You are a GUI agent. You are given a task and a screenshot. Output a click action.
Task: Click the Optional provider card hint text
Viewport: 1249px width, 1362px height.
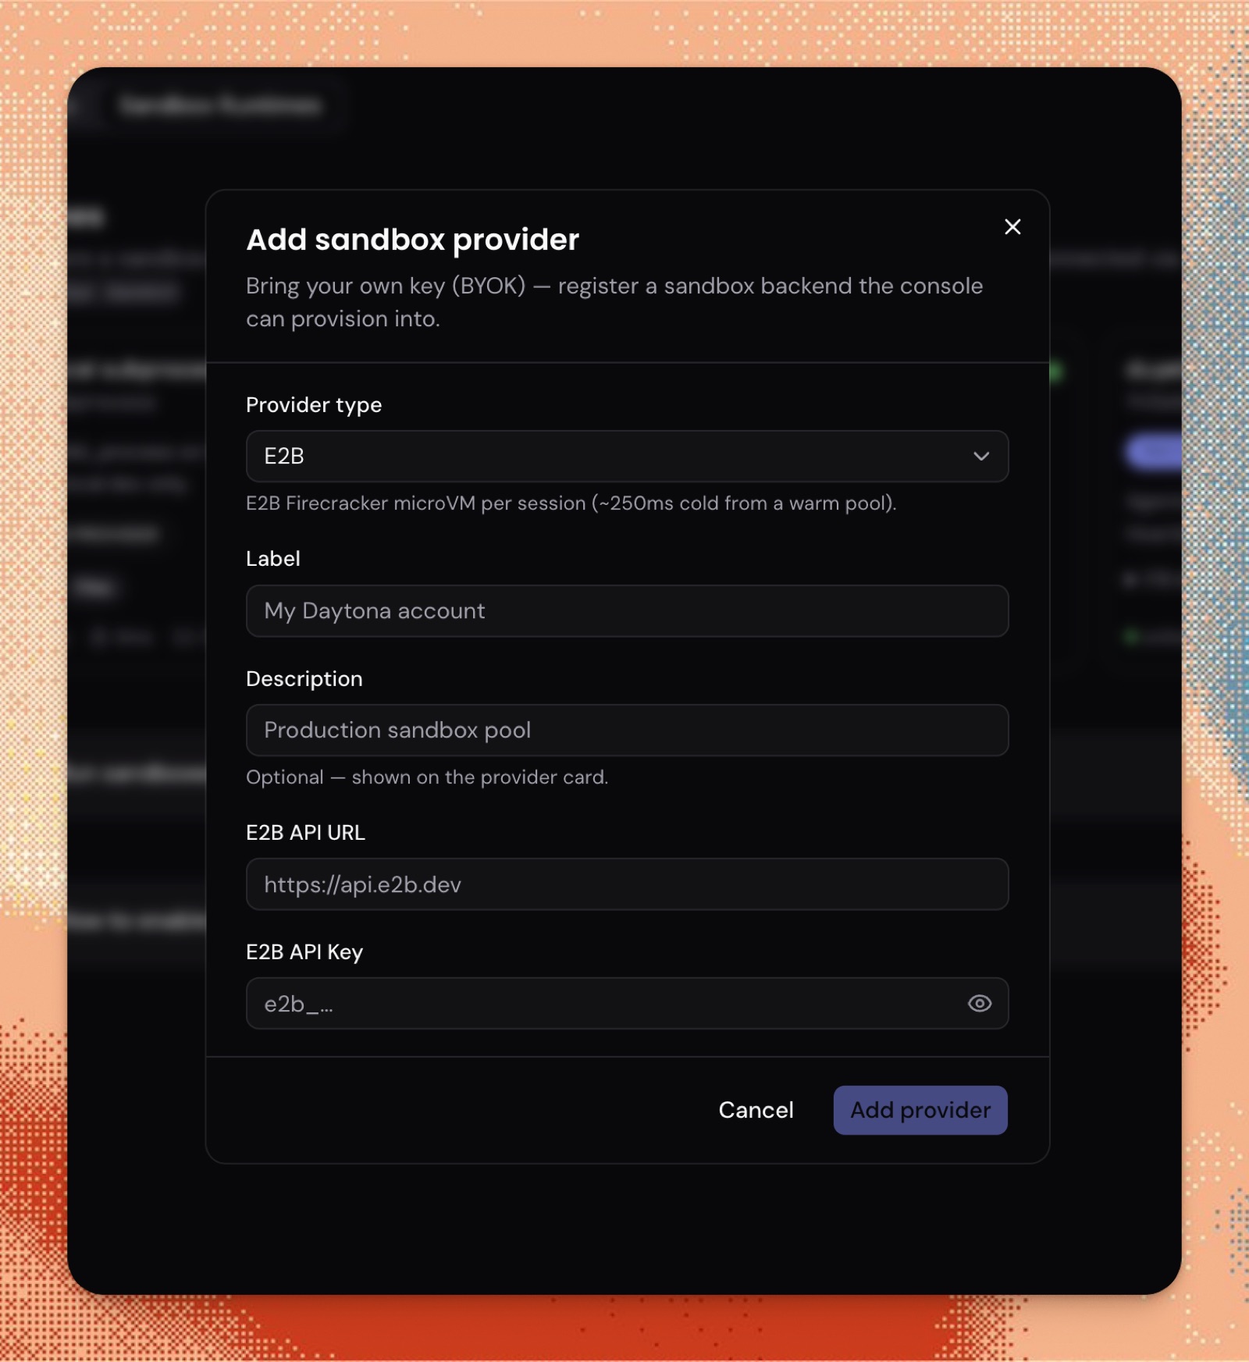pos(426,777)
